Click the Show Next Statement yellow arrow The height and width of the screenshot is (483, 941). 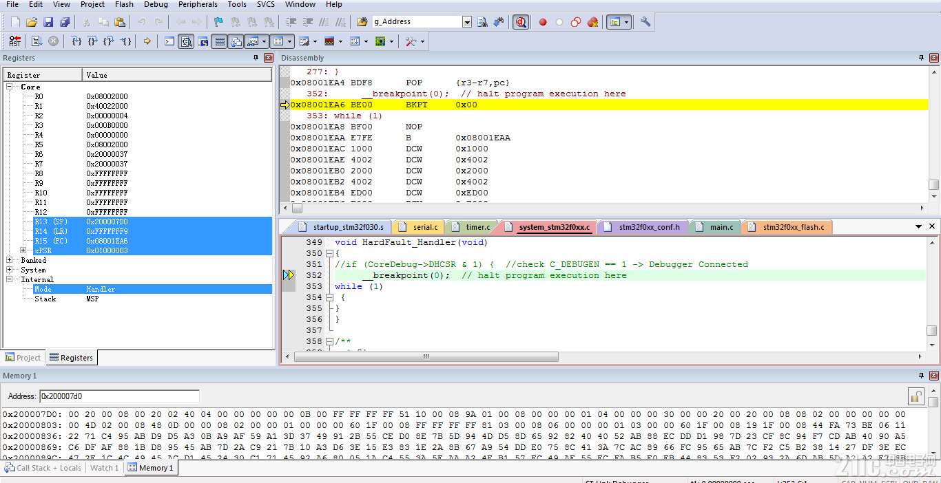coord(147,41)
